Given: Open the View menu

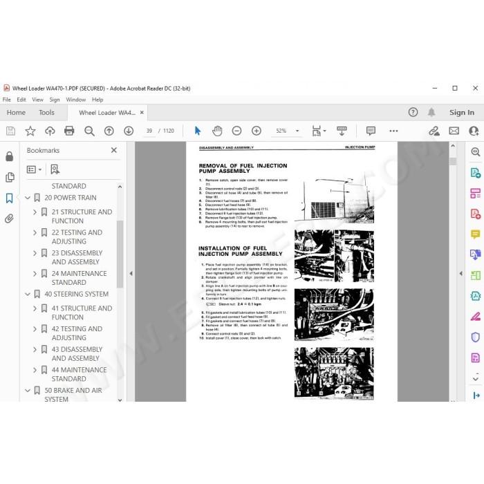Looking at the screenshot, I should click(37, 100).
